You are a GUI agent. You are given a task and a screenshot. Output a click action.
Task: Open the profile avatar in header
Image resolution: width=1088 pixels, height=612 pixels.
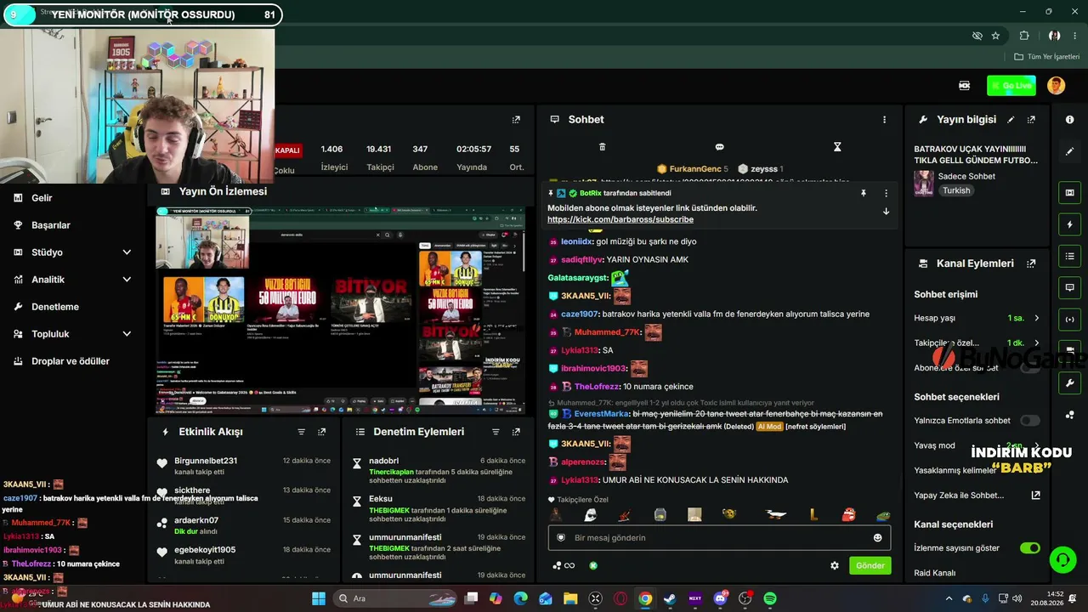pyautogui.click(x=1056, y=85)
